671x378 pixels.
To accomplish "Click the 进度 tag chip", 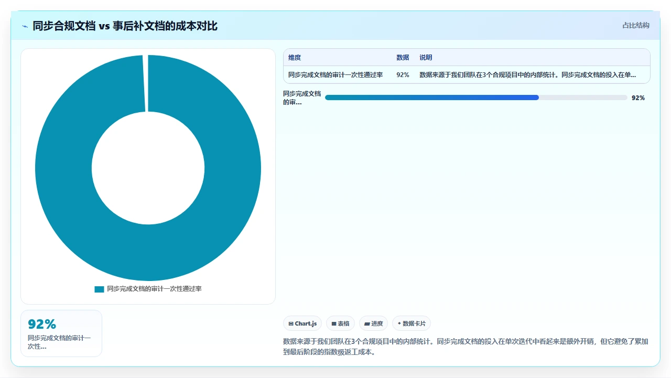I will [373, 324].
